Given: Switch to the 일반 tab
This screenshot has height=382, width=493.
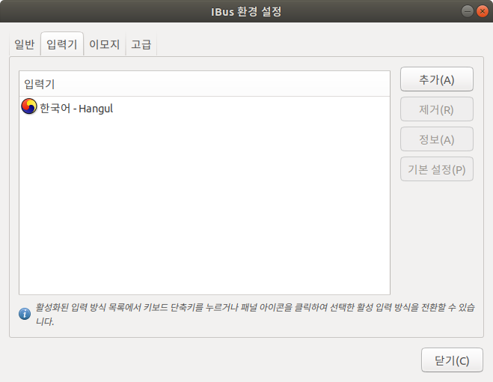Looking at the screenshot, I should 25,44.
